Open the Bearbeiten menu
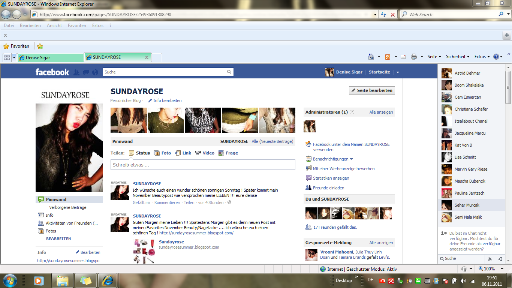Image resolution: width=512 pixels, height=288 pixels. [x=30, y=25]
